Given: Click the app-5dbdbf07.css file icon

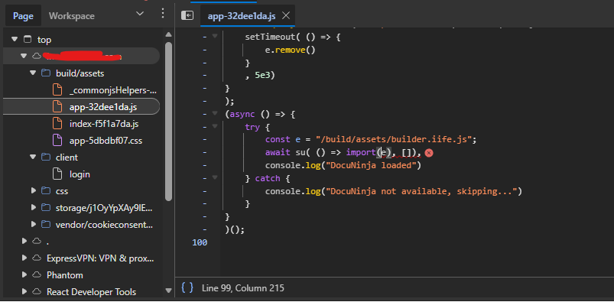Looking at the screenshot, I should click(x=57, y=140).
